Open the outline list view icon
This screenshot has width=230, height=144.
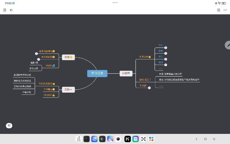tap(218, 10)
